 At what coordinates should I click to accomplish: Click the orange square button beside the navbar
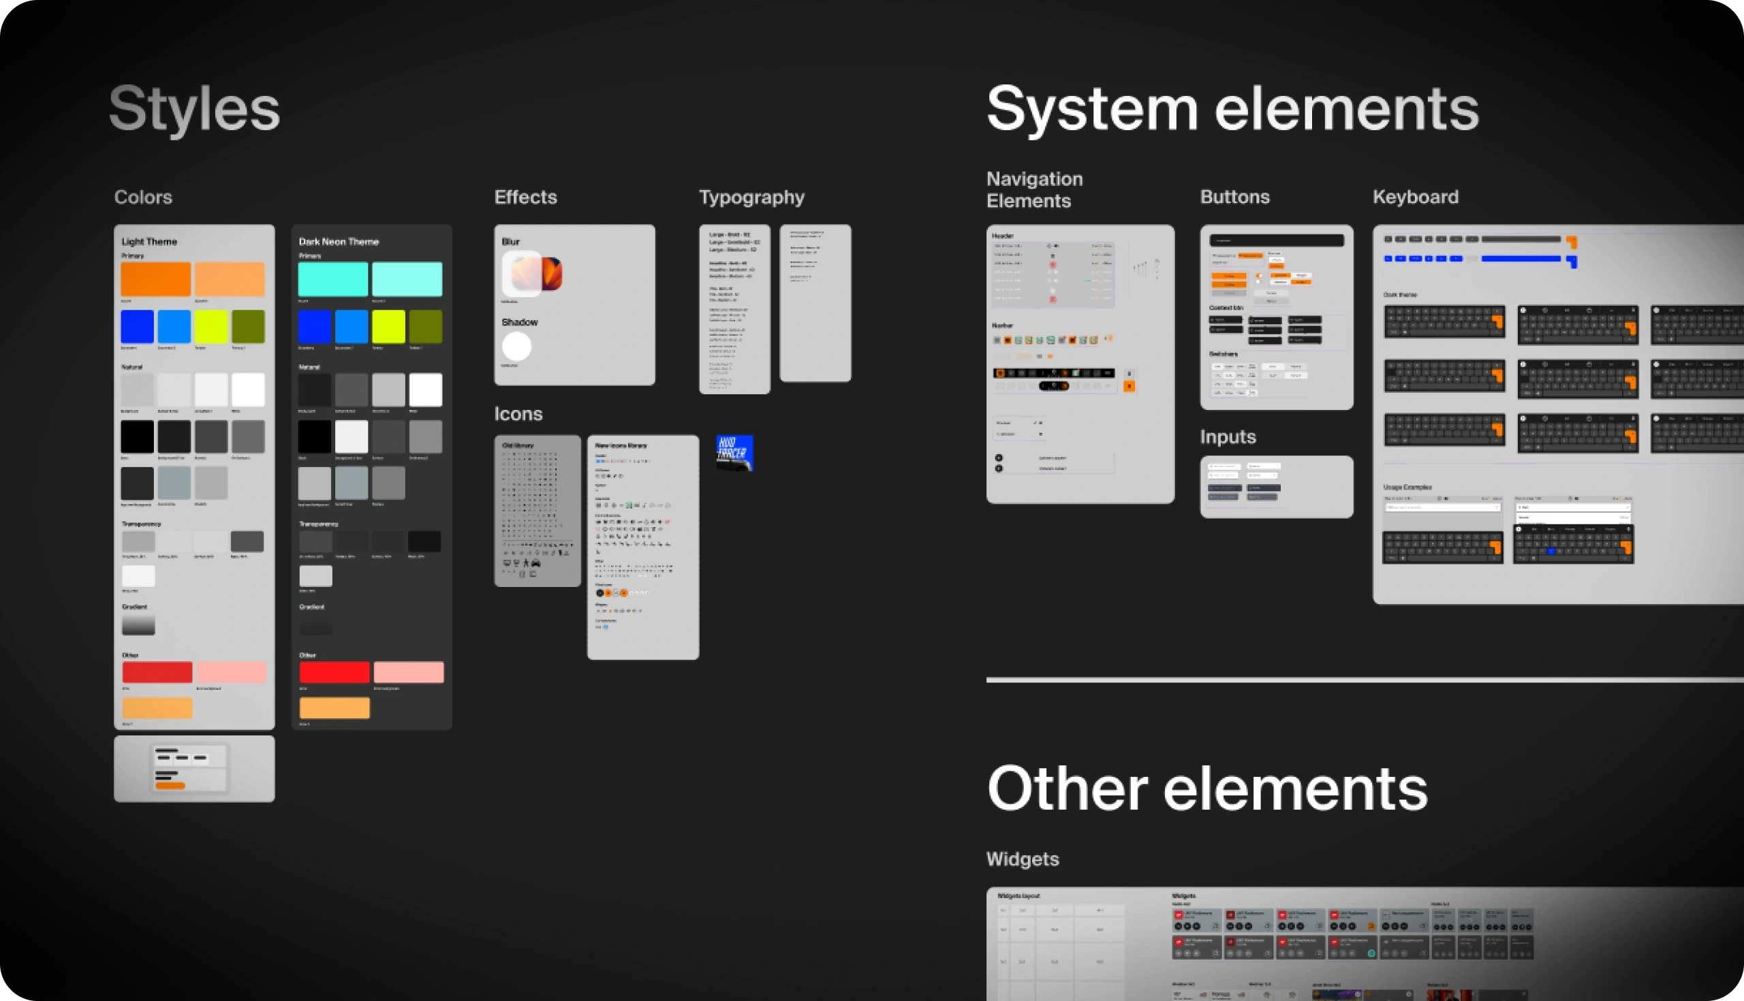pos(1130,386)
